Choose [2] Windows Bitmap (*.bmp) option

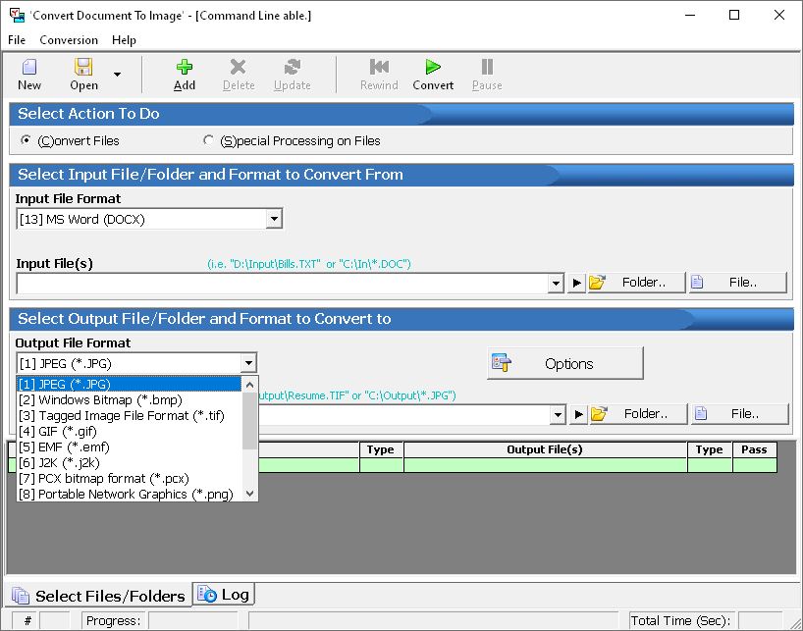tap(129, 400)
